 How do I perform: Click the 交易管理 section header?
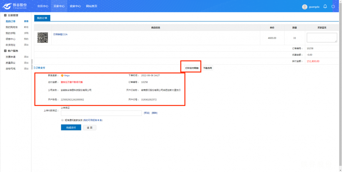13,15
